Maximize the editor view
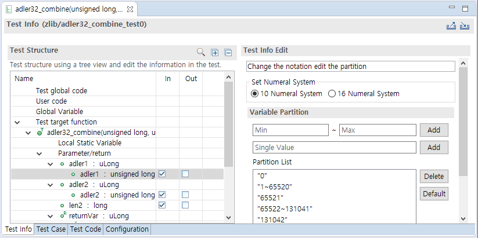The height and width of the screenshot is (238, 478). tap(465, 9)
